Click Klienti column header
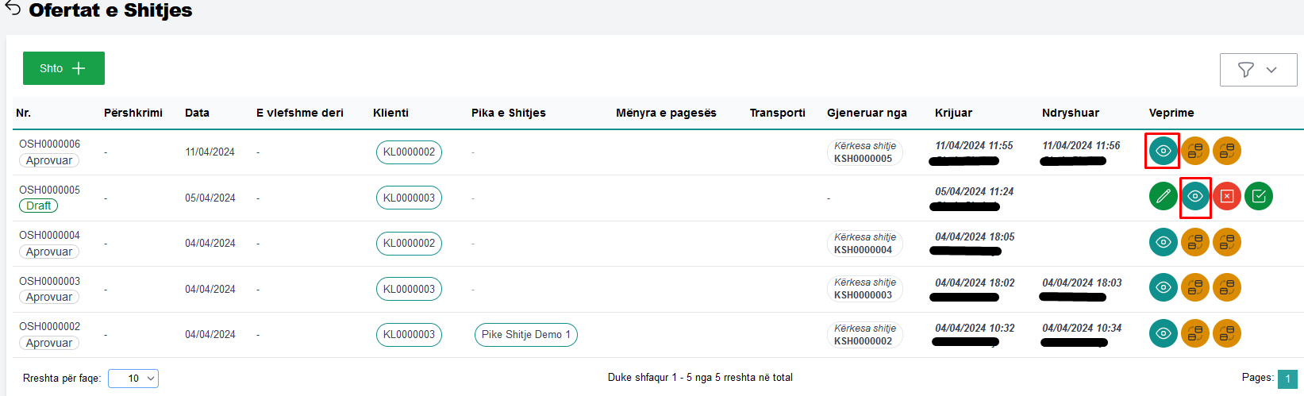Viewport: 1304px width, 396px height. (390, 113)
